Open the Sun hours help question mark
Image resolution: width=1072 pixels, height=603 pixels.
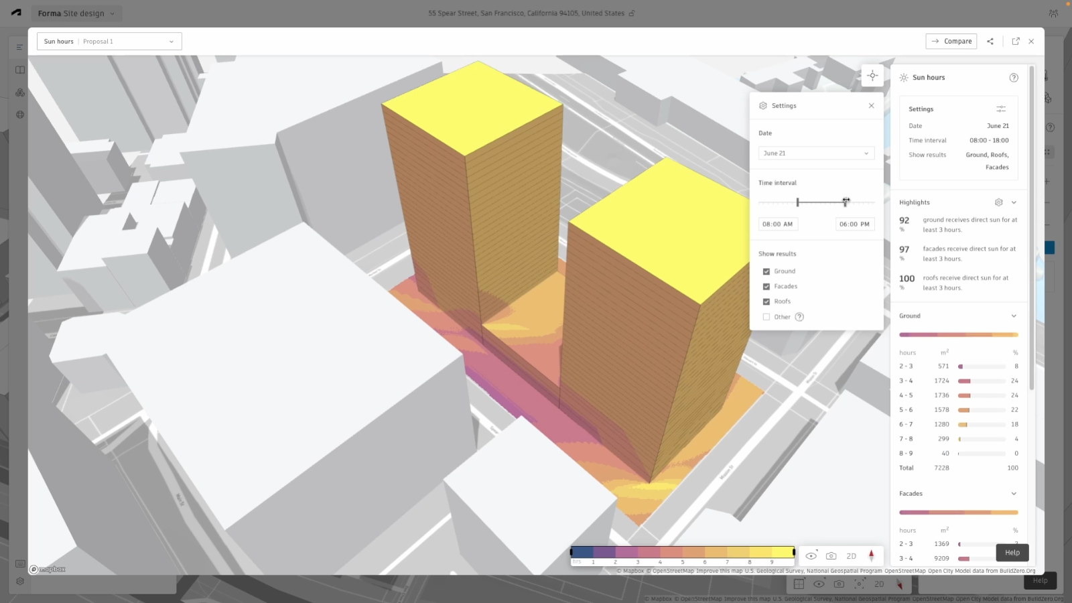(1014, 78)
